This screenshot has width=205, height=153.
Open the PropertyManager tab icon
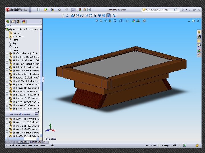pyautogui.click(x=13, y=21)
